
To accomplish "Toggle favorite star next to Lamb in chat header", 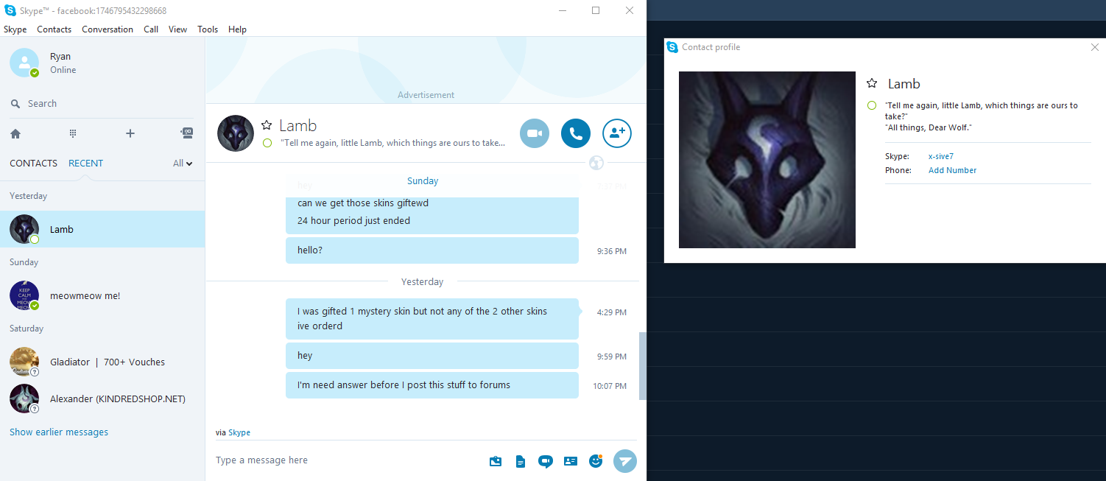I will (267, 125).
